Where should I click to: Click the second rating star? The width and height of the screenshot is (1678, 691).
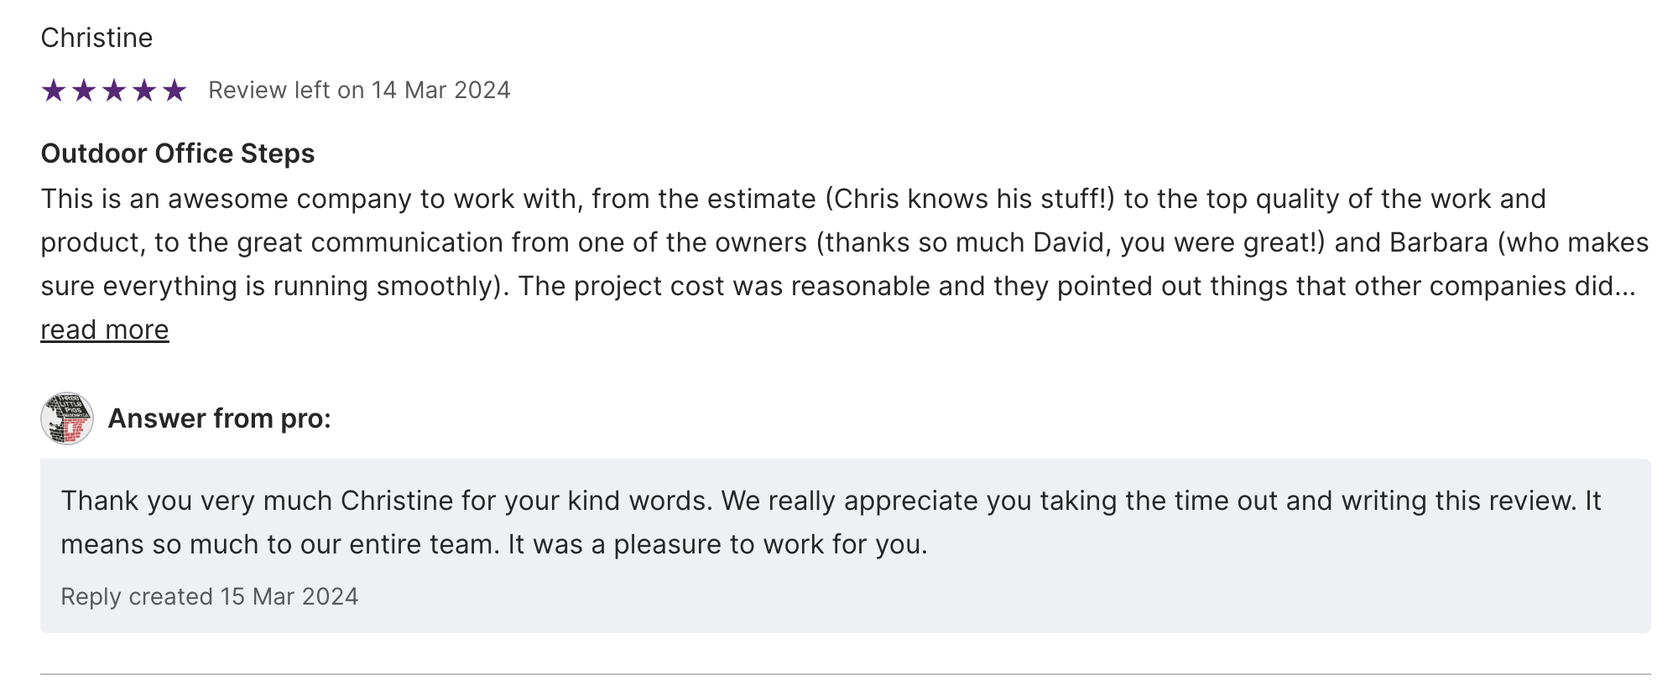pos(84,90)
